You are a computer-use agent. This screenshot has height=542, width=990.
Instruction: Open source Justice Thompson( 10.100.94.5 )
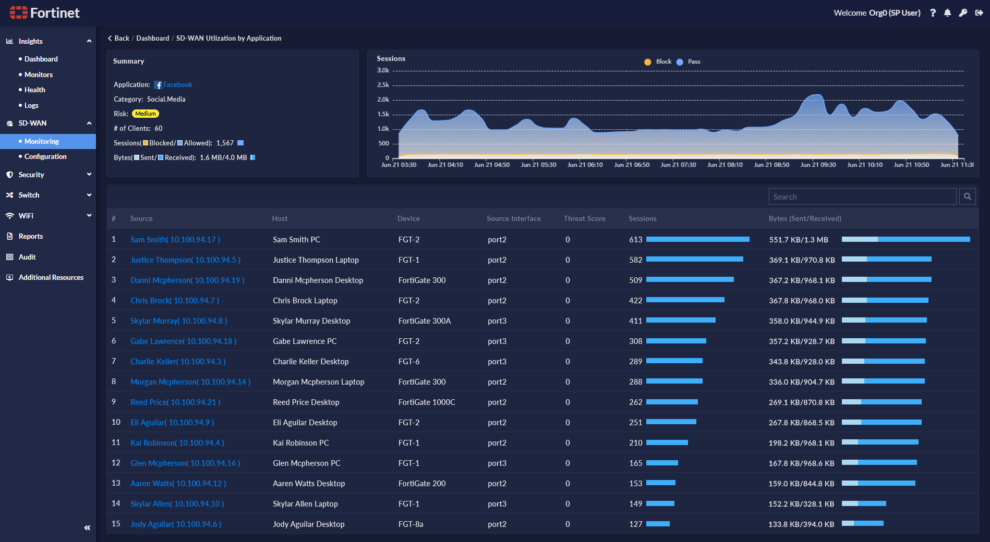(185, 260)
